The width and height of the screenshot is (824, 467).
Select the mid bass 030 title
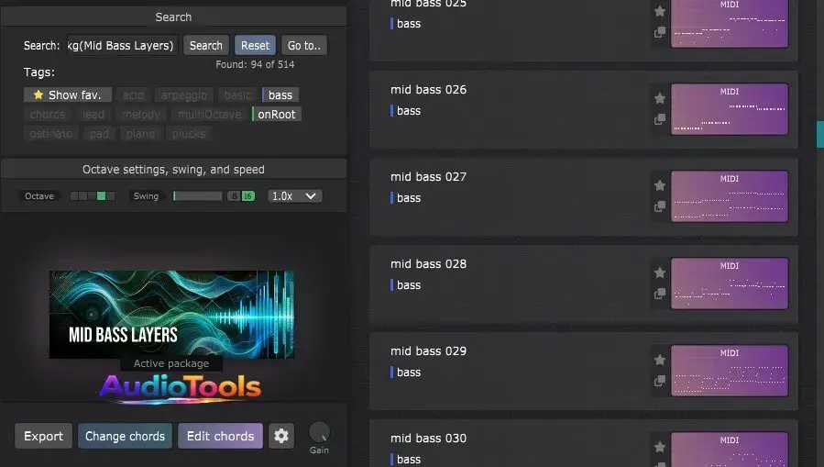(428, 439)
